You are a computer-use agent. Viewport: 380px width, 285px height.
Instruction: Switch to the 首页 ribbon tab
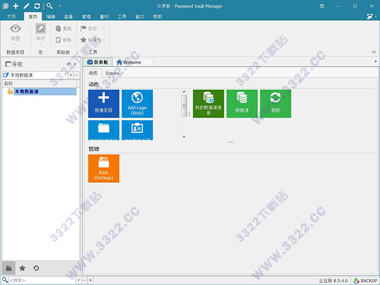point(33,16)
